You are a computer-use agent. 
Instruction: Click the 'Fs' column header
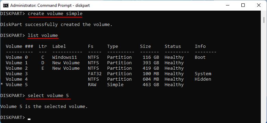tap(91, 46)
